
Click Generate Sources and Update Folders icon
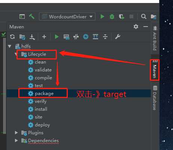pyautogui.click(x=22, y=37)
